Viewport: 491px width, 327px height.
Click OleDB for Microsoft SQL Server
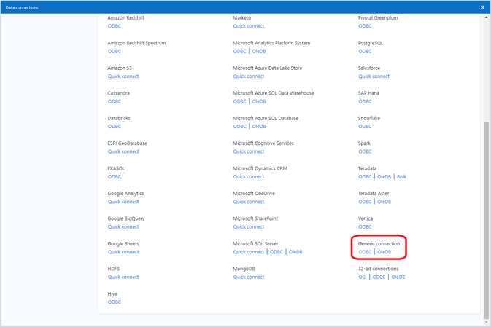tap(295, 252)
